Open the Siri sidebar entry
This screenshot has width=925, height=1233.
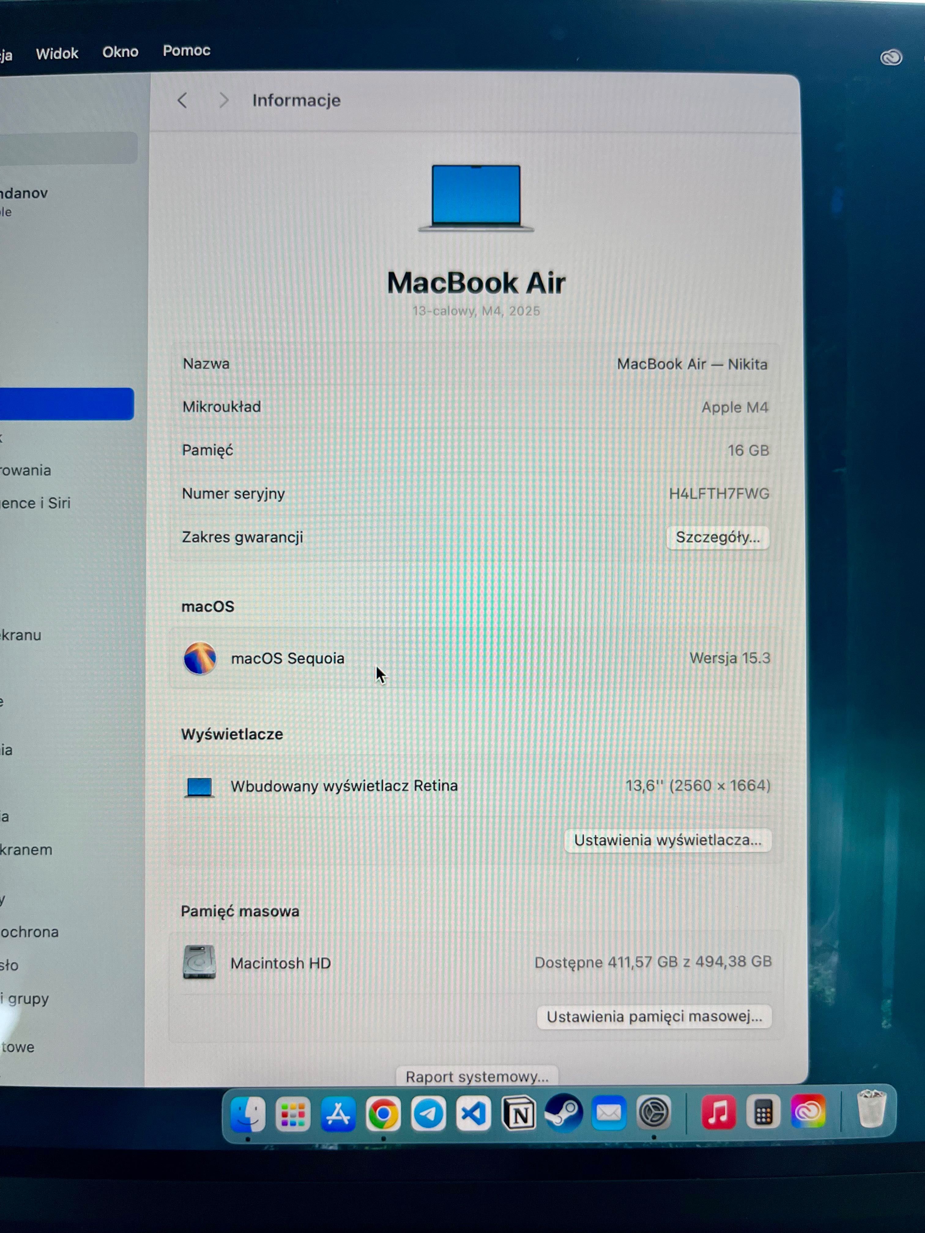tap(35, 503)
